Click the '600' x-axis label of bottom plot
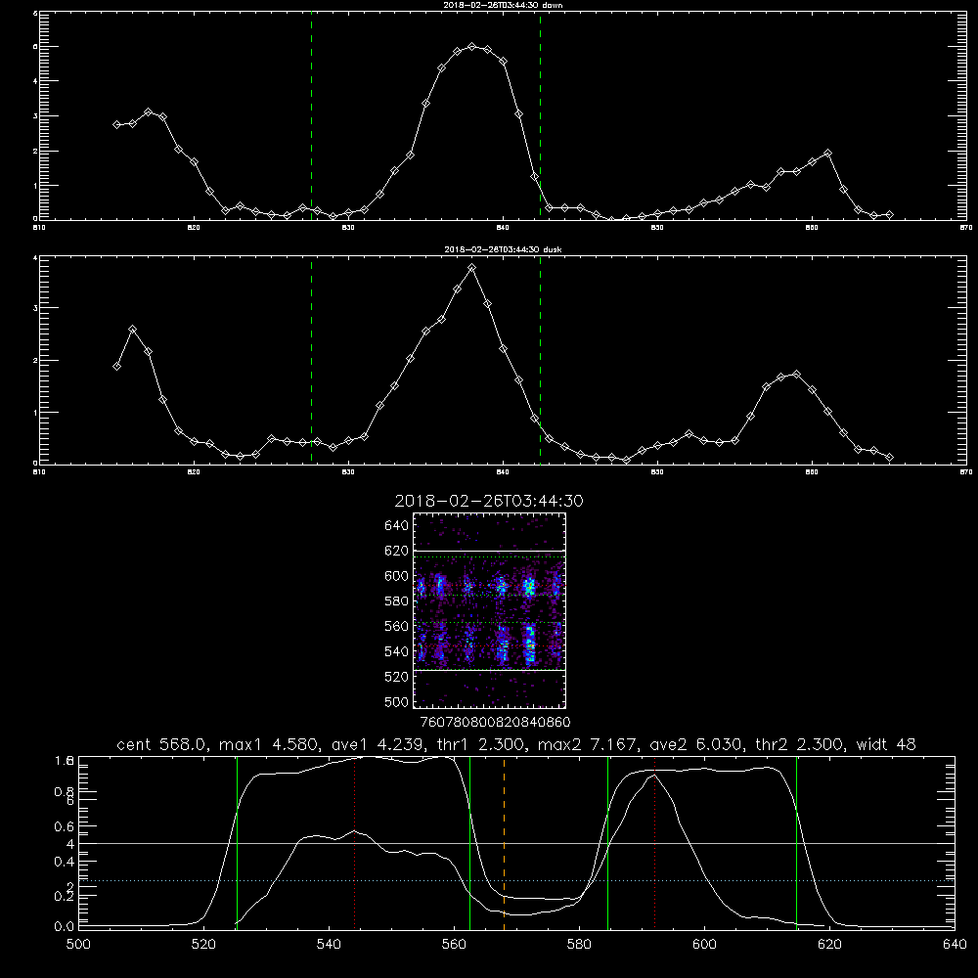 point(704,945)
